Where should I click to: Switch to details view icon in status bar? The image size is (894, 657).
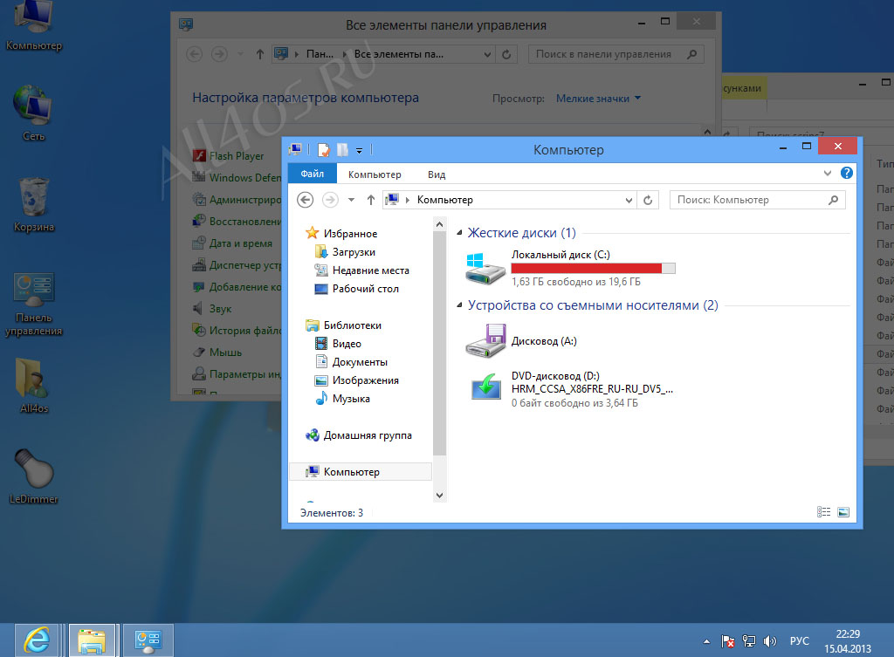823,512
